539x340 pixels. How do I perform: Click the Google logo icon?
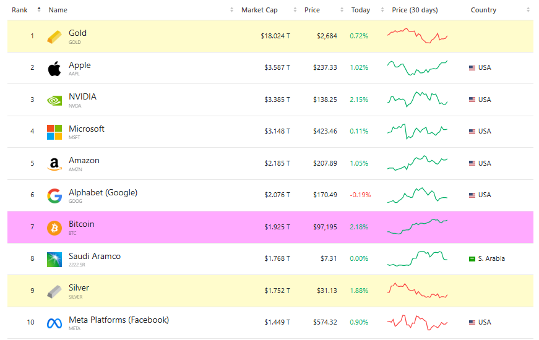(54, 196)
